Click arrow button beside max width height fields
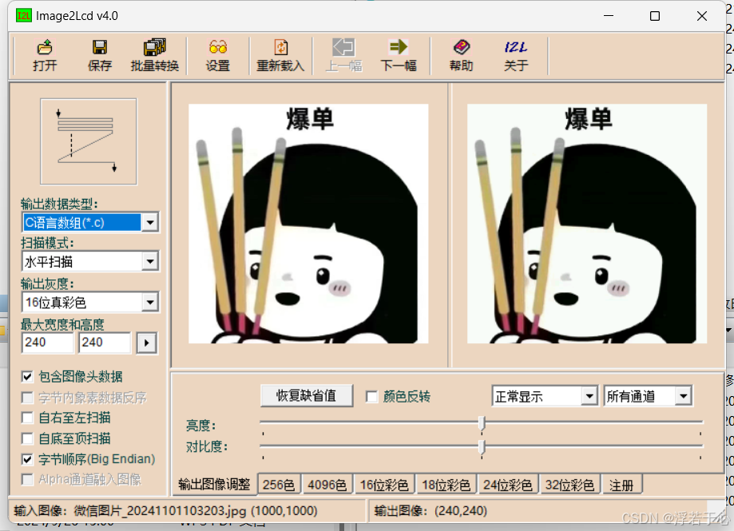This screenshot has width=734, height=531. point(146,343)
